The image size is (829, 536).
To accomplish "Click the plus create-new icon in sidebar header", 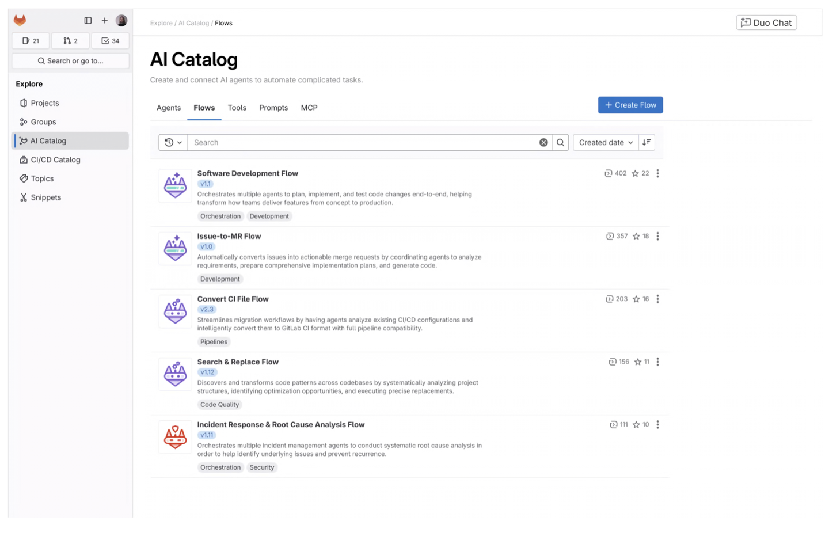I will [105, 21].
